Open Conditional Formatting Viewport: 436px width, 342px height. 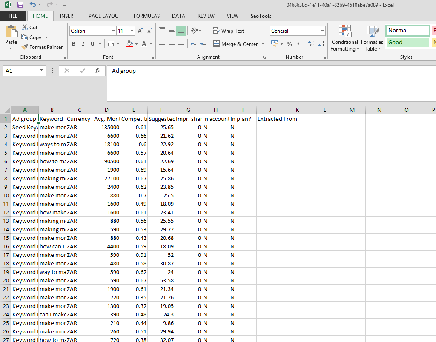[344, 38]
